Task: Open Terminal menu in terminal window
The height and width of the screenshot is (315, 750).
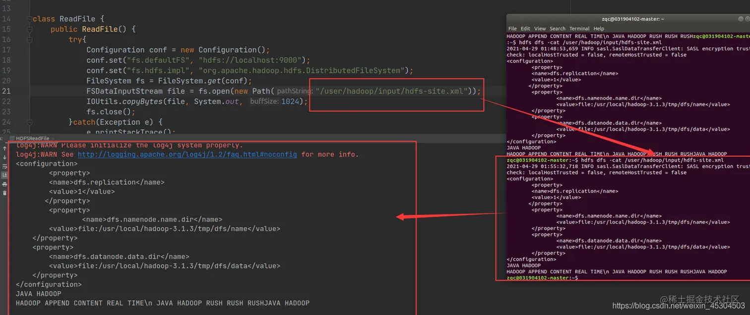Action: click(579, 29)
